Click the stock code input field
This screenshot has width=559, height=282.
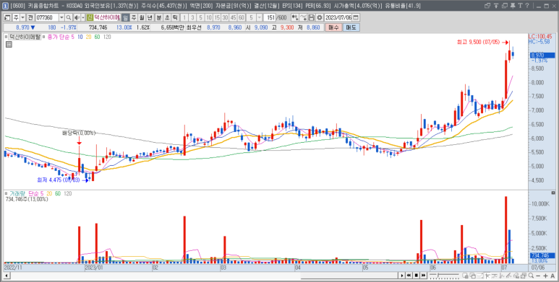pos(47,17)
